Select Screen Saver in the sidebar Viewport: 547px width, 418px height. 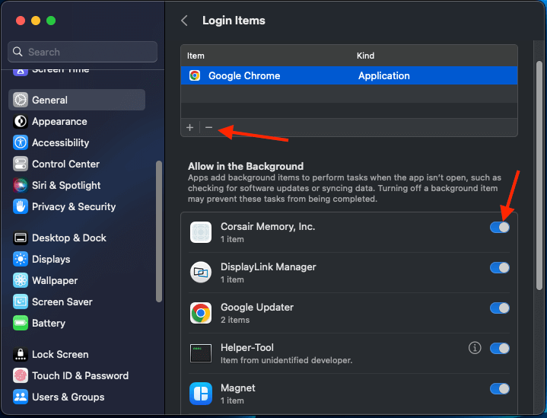(77, 302)
